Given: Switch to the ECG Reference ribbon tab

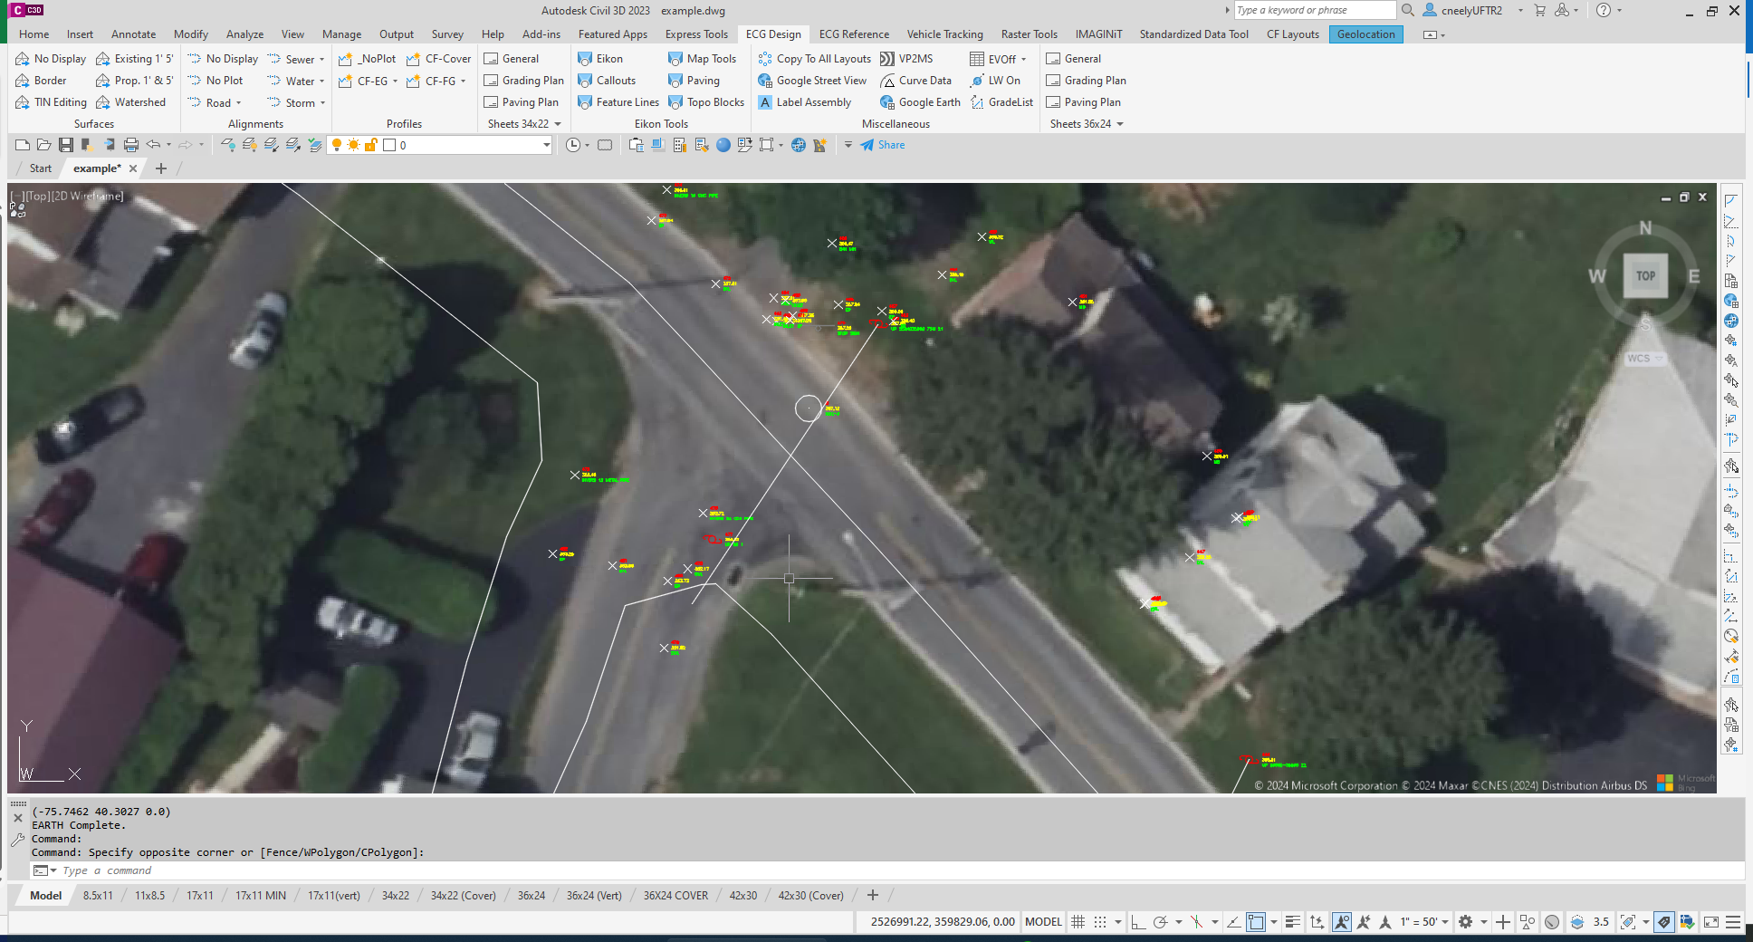Looking at the screenshot, I should coord(853,34).
